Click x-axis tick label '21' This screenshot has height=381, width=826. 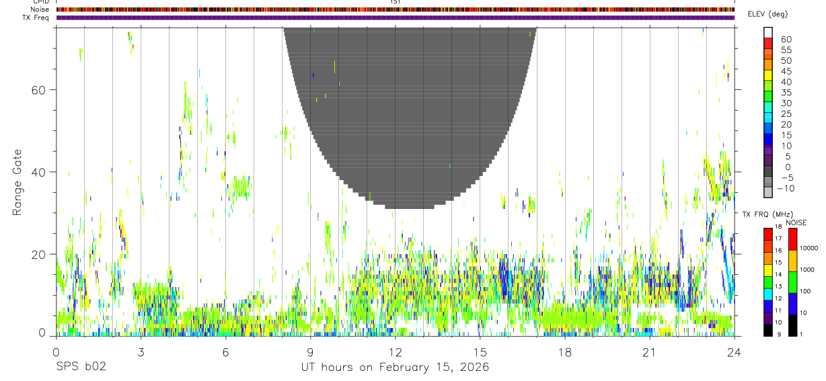(x=650, y=352)
